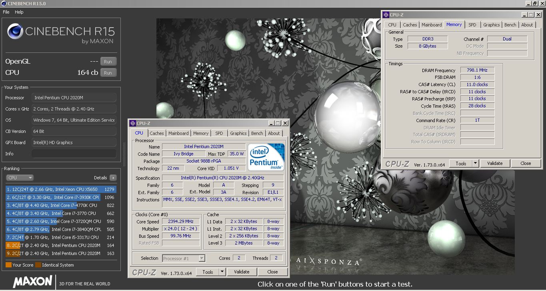This screenshot has height=291, width=546.
Task: Run the OpenGL benchmark test
Action: [108, 62]
